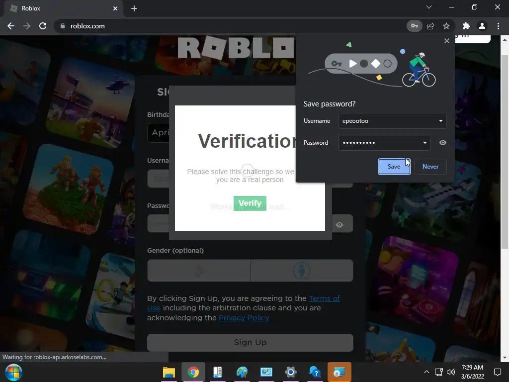Click the site padlock icon
509x382 pixels.
[63, 26]
